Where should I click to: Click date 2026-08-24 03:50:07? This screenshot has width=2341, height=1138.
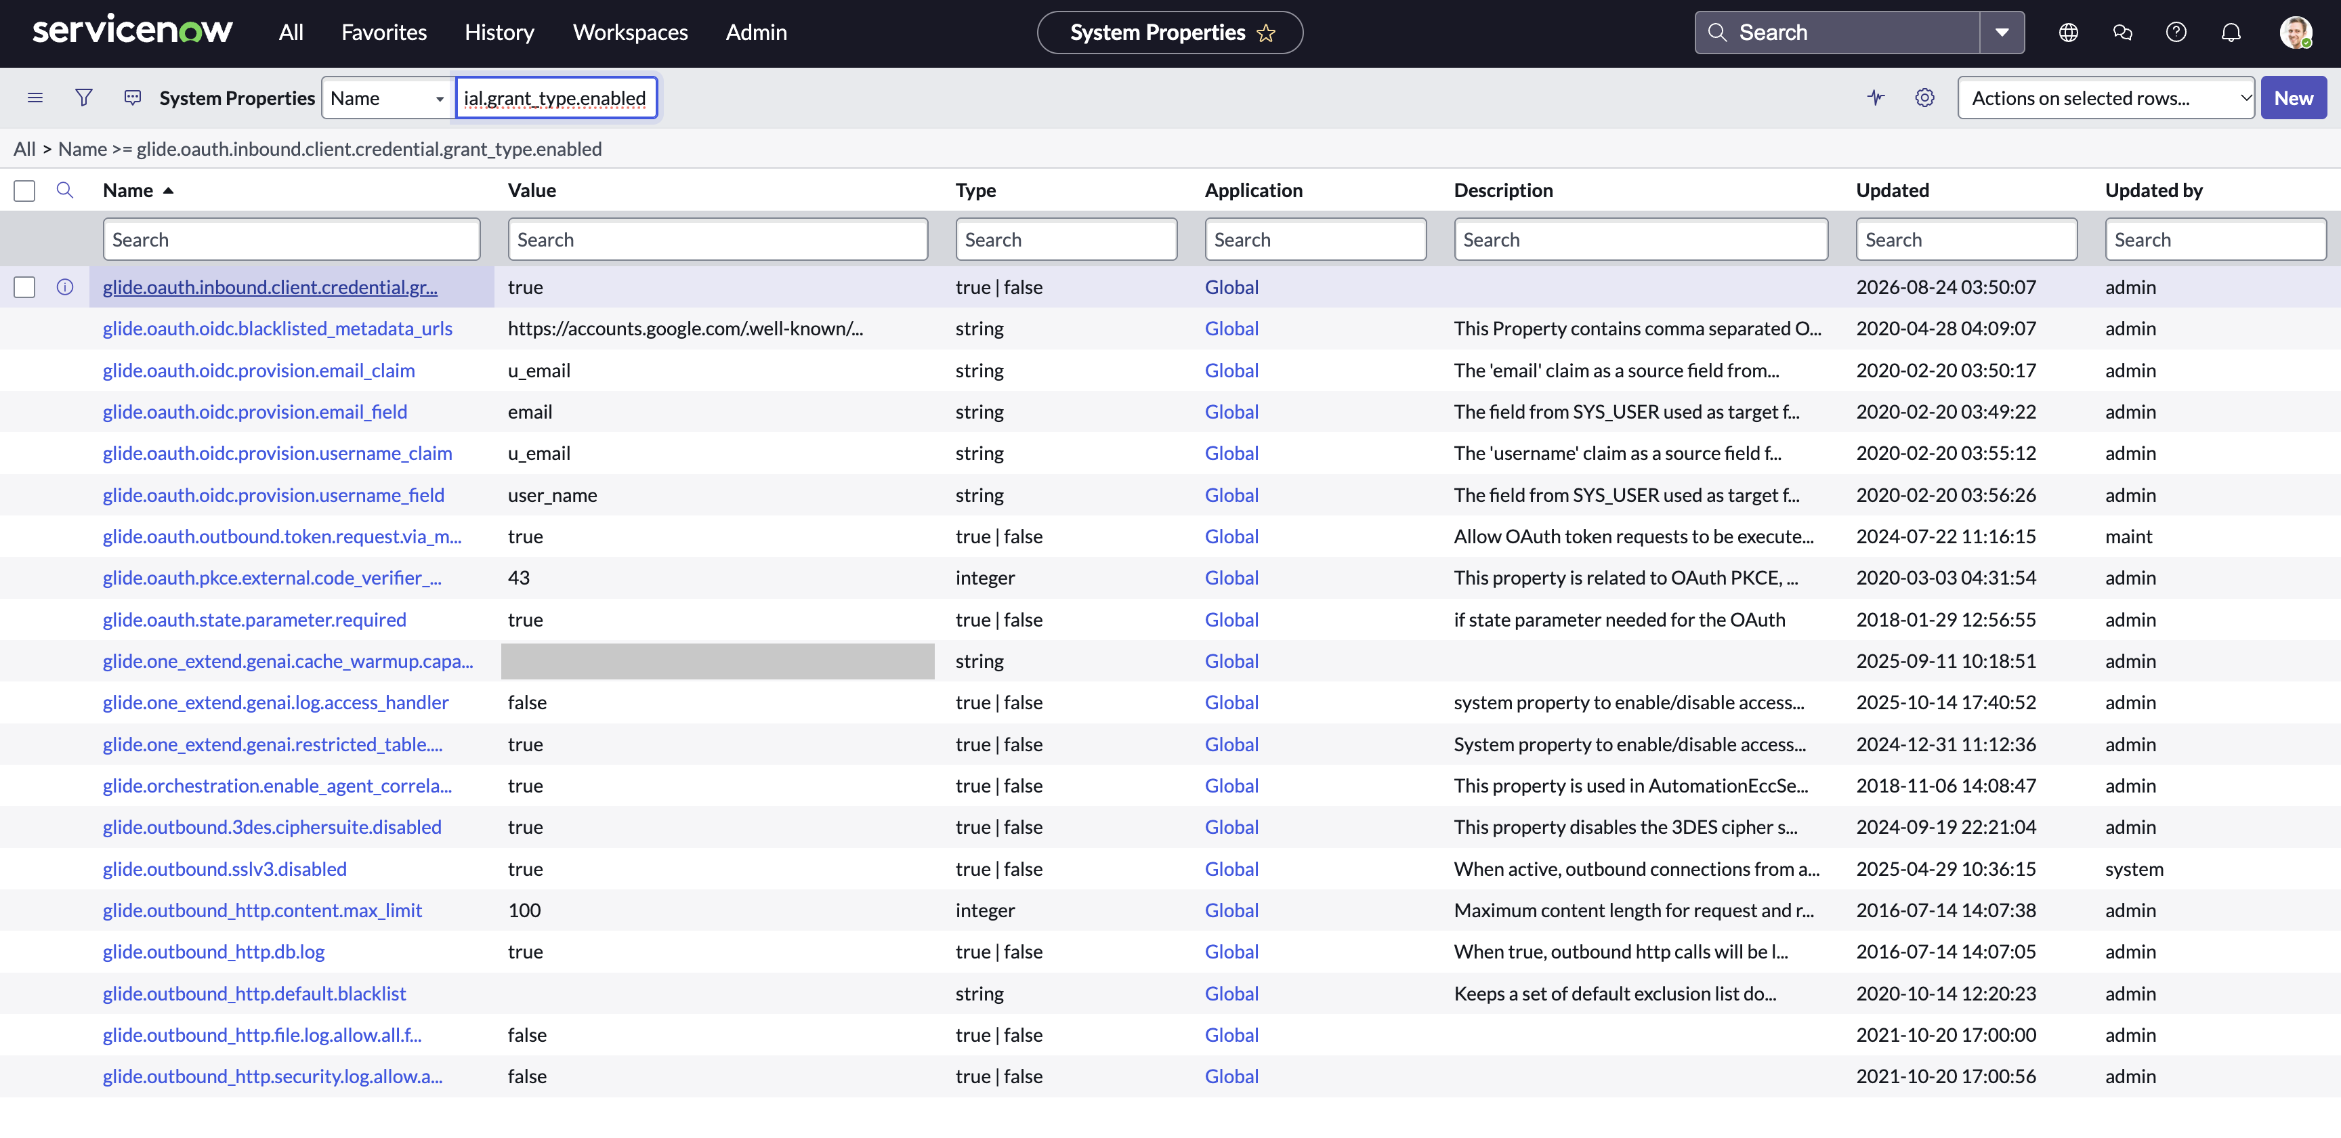pyautogui.click(x=1945, y=287)
